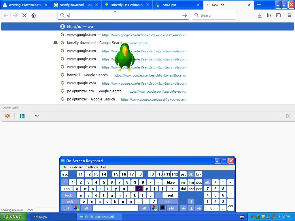Screen dimensions: 295x221
Task: Select bonzify download Switch to Tab suggestion
Action: [x=147, y=43]
